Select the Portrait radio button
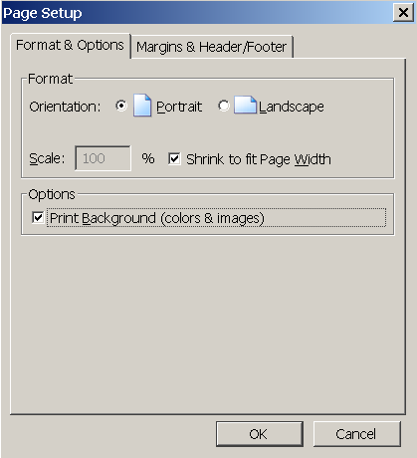Screen dimensions: 417x458 pyautogui.click(x=121, y=106)
